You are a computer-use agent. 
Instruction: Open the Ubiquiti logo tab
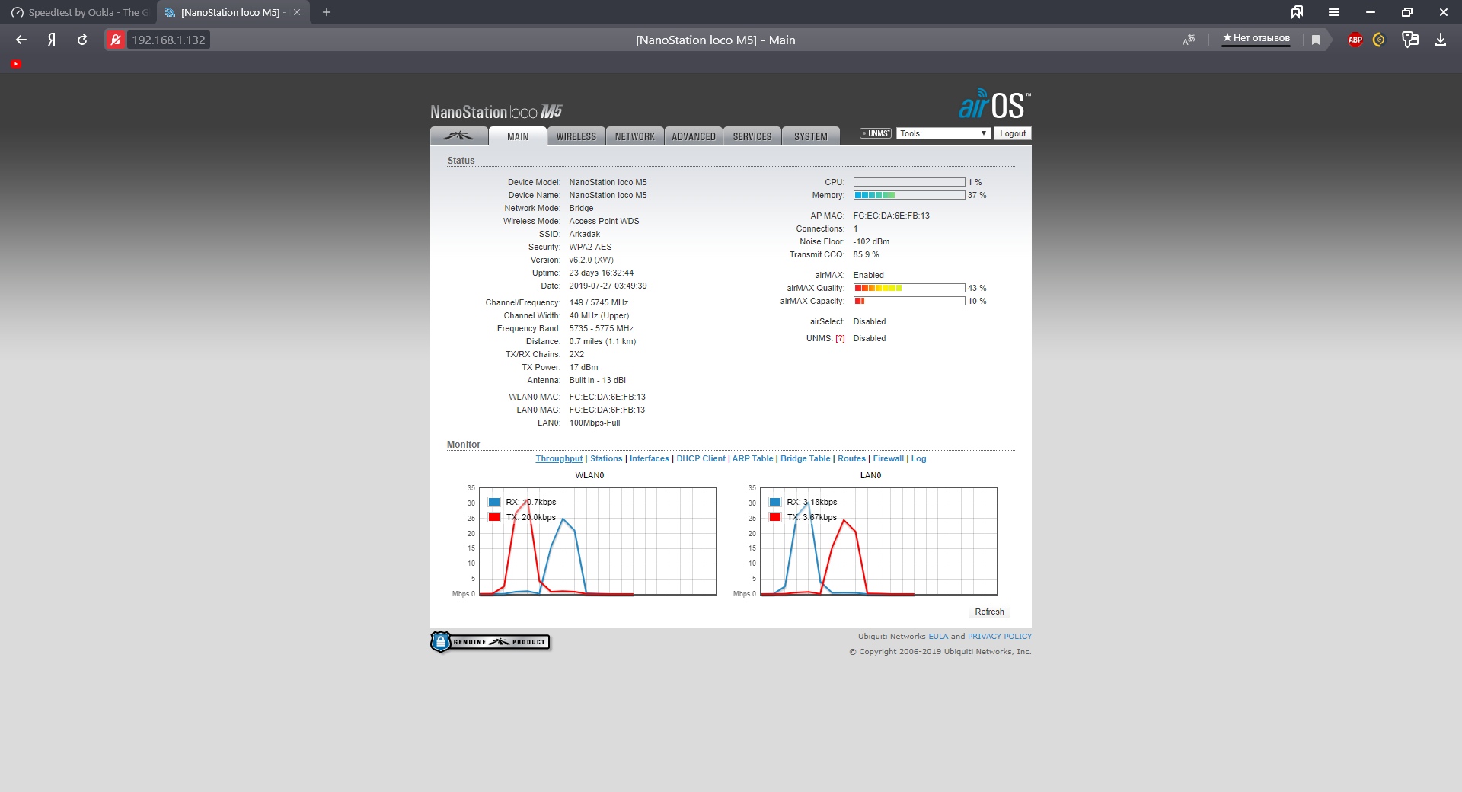click(458, 136)
